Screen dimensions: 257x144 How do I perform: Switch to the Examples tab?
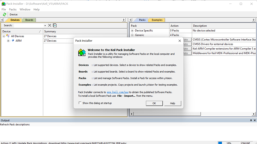(x=157, y=20)
